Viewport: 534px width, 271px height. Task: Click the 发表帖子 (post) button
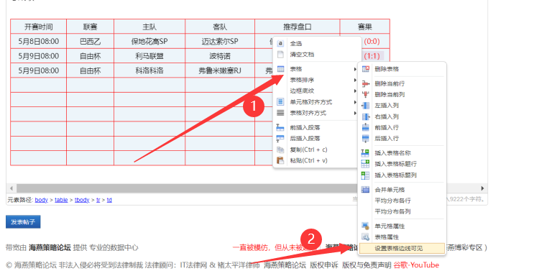tap(23, 222)
